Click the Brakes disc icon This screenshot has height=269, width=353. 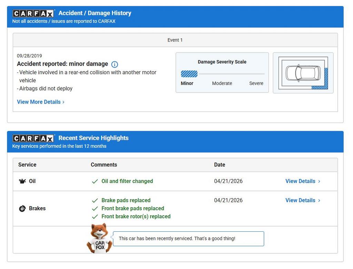click(22, 209)
